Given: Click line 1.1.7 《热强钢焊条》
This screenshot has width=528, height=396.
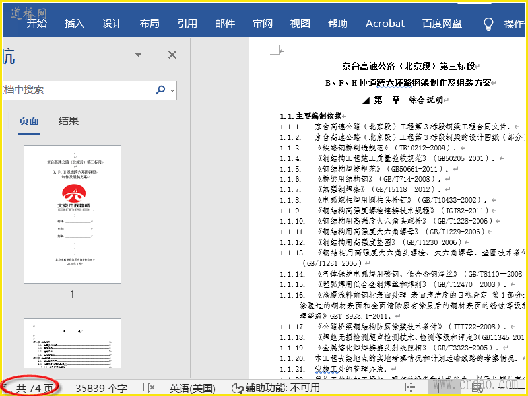Looking at the screenshot, I should pos(360,189).
